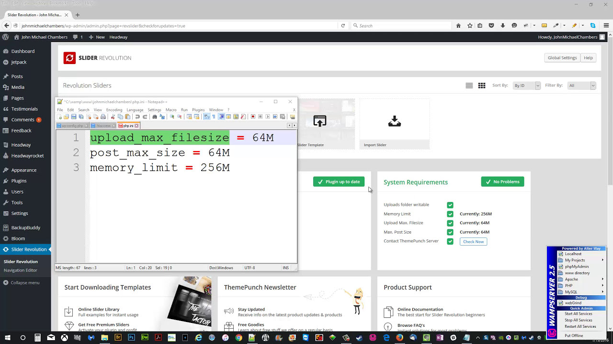The width and height of the screenshot is (613, 344).
Task: Reload page with refresh icon
Action: click(x=343, y=26)
